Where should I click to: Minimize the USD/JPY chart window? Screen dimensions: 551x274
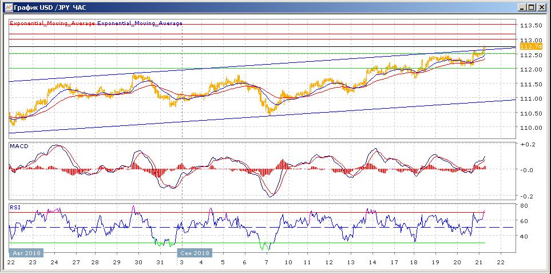click(x=522, y=7)
